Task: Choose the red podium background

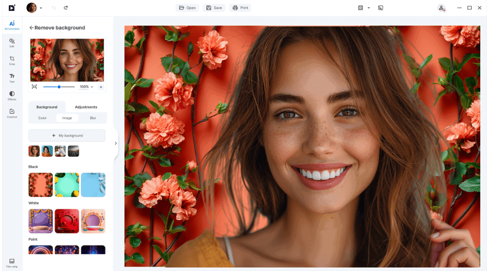Action: [x=67, y=221]
